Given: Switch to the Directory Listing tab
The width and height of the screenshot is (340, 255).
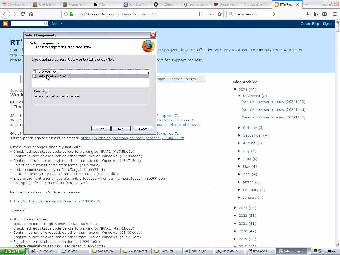Looking at the screenshot, I should pyautogui.click(x=227, y=5).
